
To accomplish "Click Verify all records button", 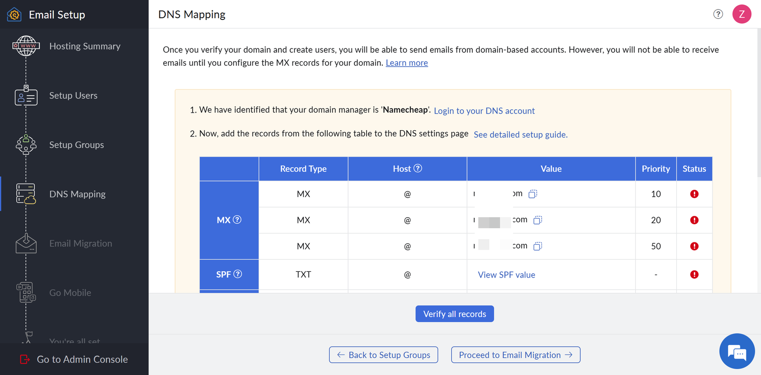I will pos(455,314).
